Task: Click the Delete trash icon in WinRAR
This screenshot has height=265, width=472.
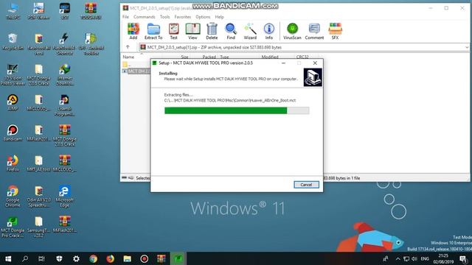Action: tap(212, 31)
